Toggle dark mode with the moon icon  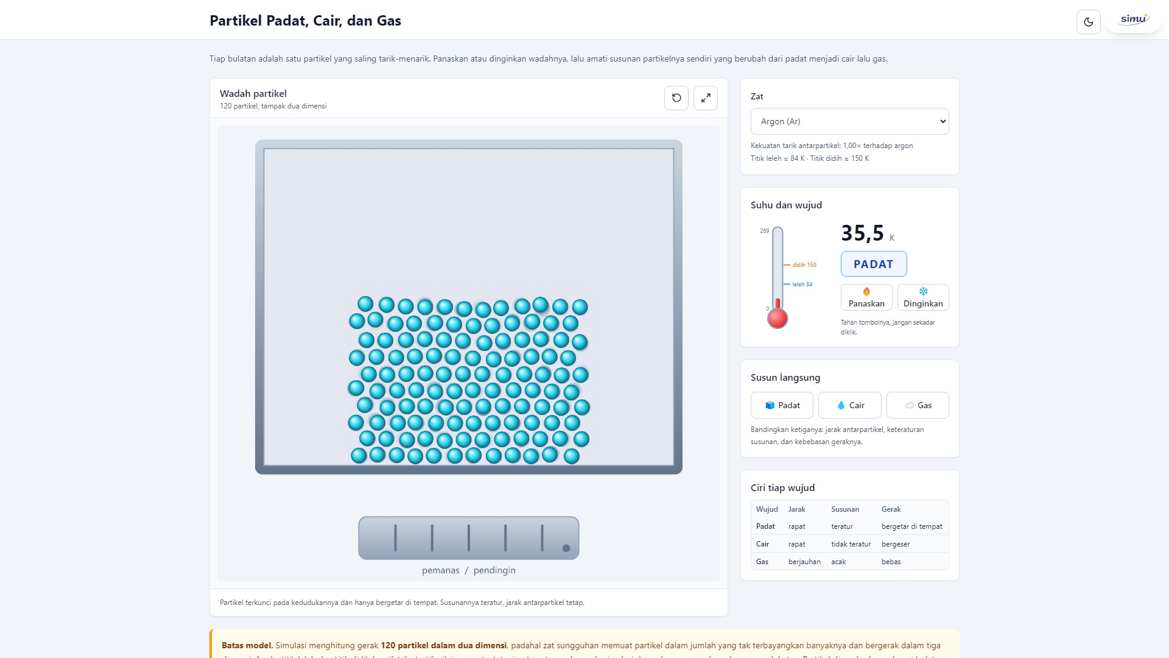point(1088,22)
